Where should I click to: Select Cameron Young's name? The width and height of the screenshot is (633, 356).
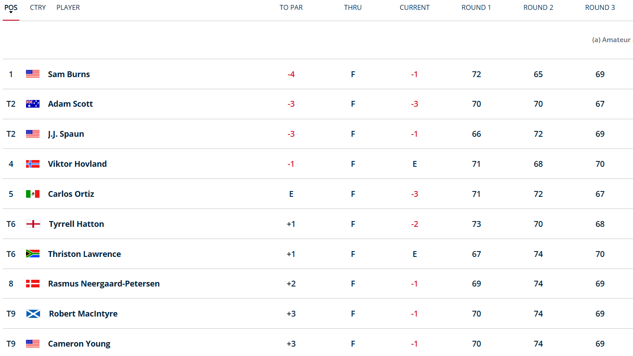click(79, 344)
